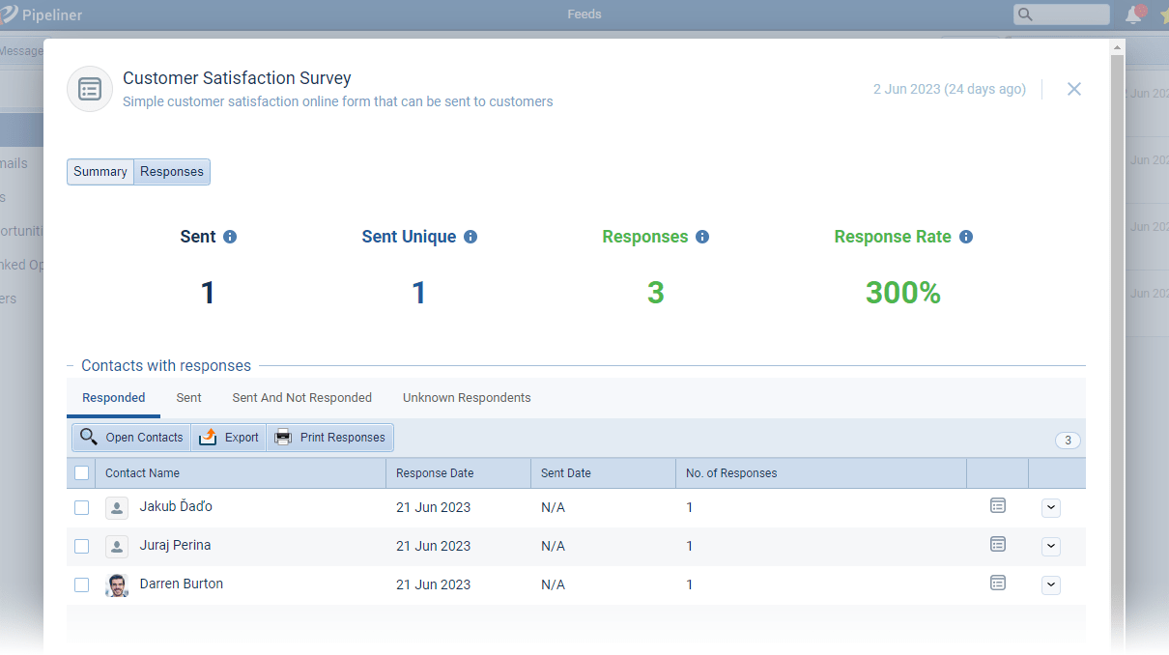Screen dimensions: 1169x655
Task: Open response form icon for Juraj Perina
Action: (998, 545)
